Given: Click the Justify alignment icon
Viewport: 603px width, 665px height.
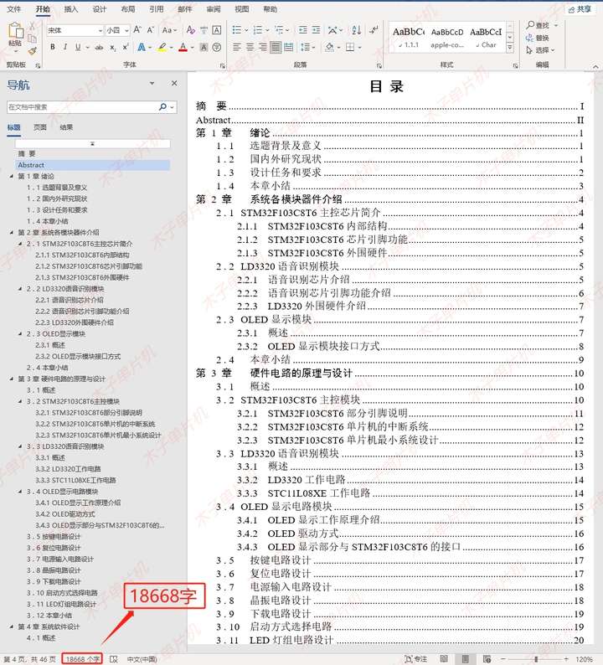Looking at the screenshot, I should 276,47.
